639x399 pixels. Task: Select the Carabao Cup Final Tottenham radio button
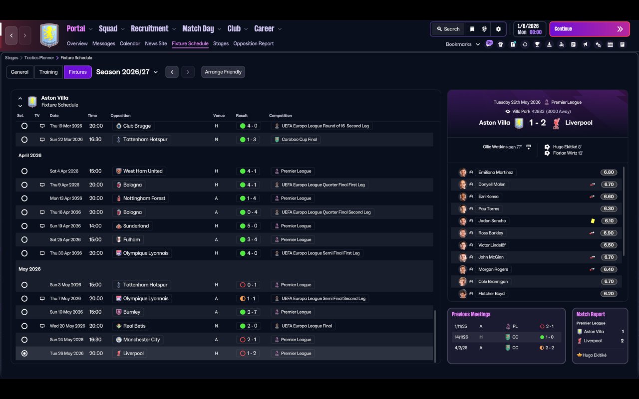click(24, 140)
